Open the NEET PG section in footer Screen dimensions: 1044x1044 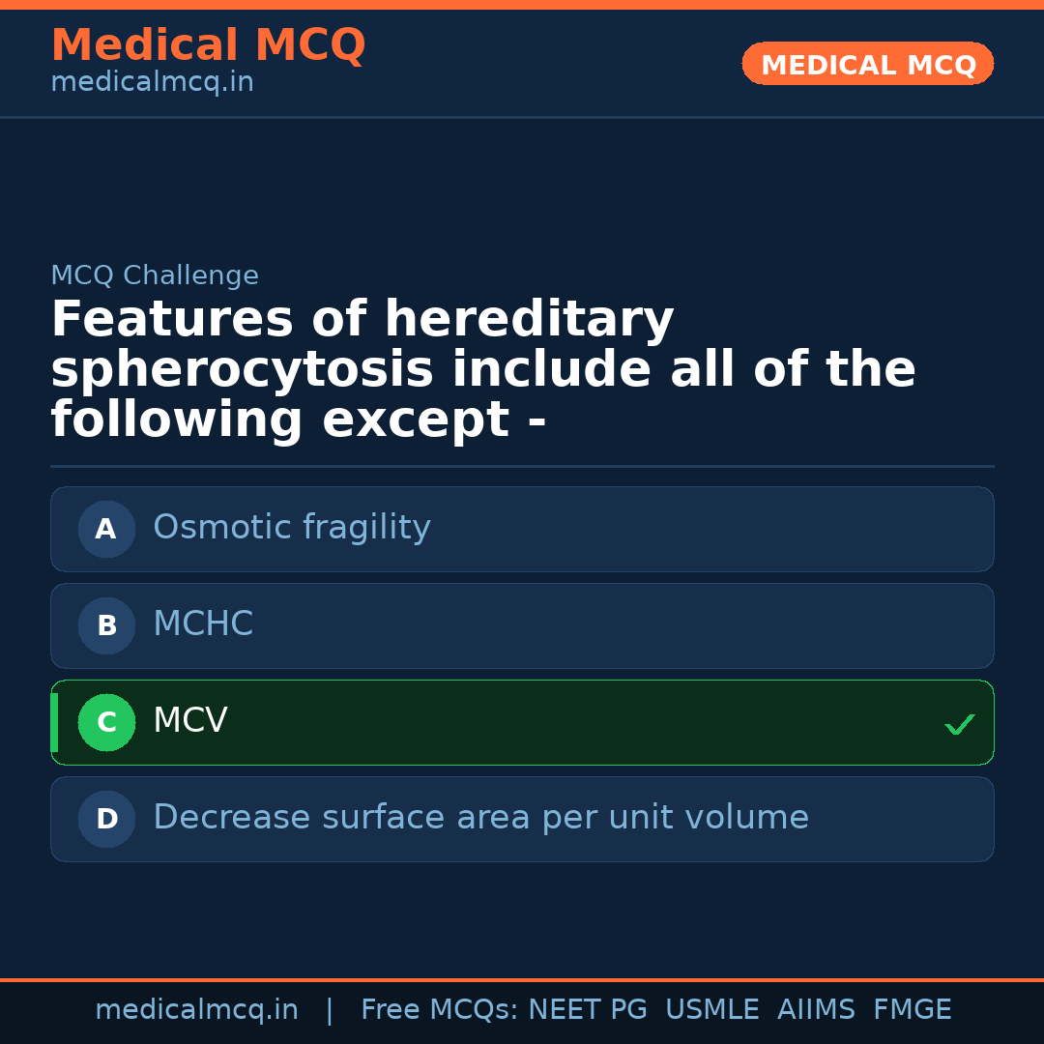pos(587,1009)
